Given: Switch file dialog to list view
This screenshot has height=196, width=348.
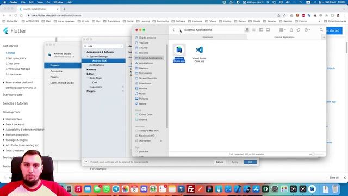Looking at the screenshot, I should [254, 30].
